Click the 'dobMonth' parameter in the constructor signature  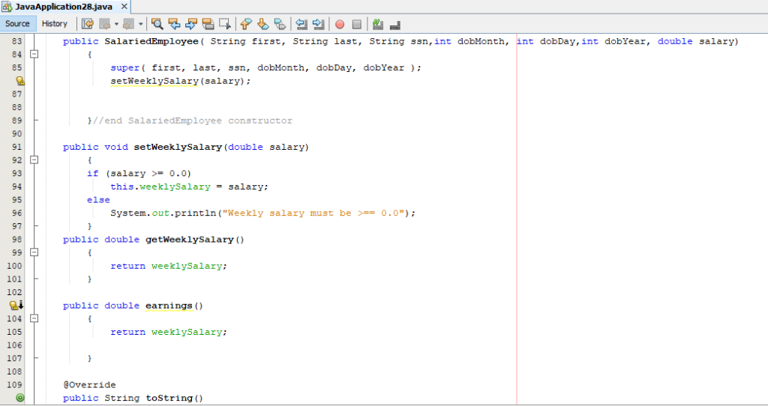pos(481,42)
